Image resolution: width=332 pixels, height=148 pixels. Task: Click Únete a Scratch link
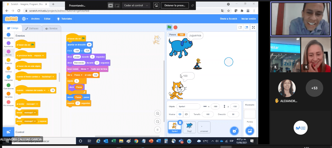coord(228,19)
